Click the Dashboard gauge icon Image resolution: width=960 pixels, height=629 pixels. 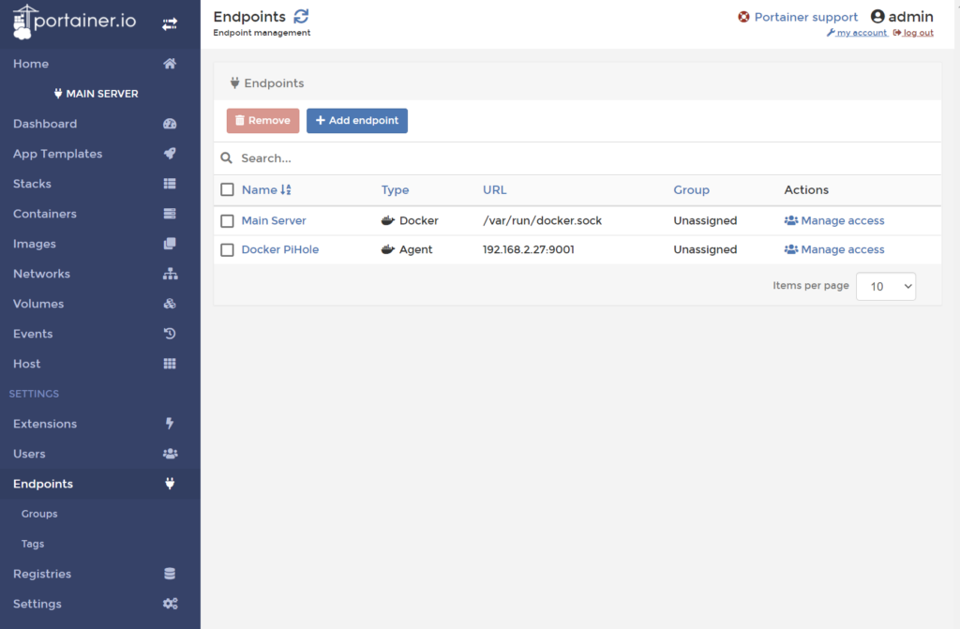pyautogui.click(x=170, y=124)
